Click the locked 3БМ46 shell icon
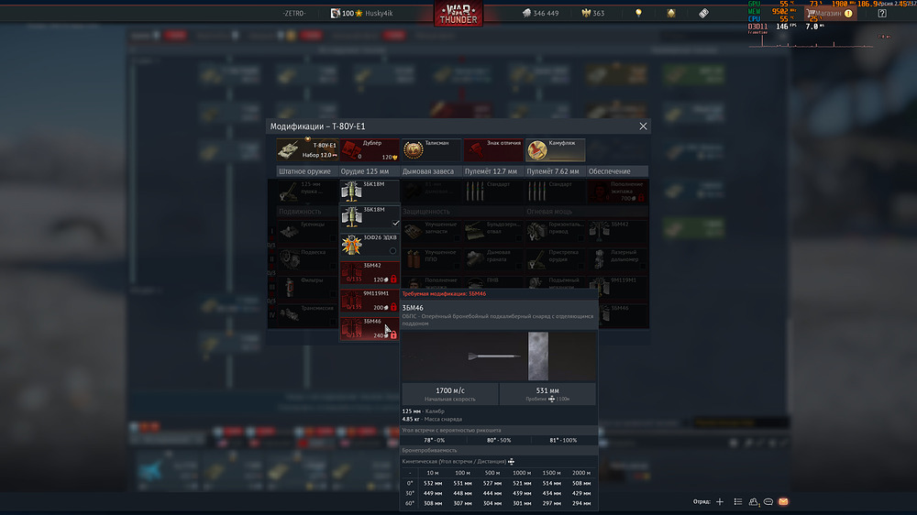This screenshot has width=917, height=515. point(354,328)
